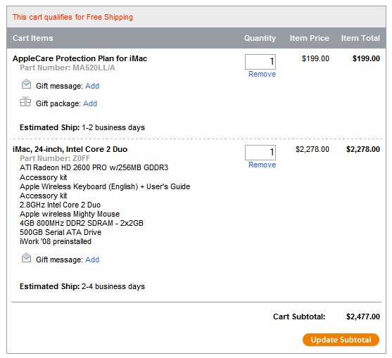This screenshot has width=392, height=358.
Task: Click the iWork '08 preinstalled line
Action: pyautogui.click(x=56, y=241)
